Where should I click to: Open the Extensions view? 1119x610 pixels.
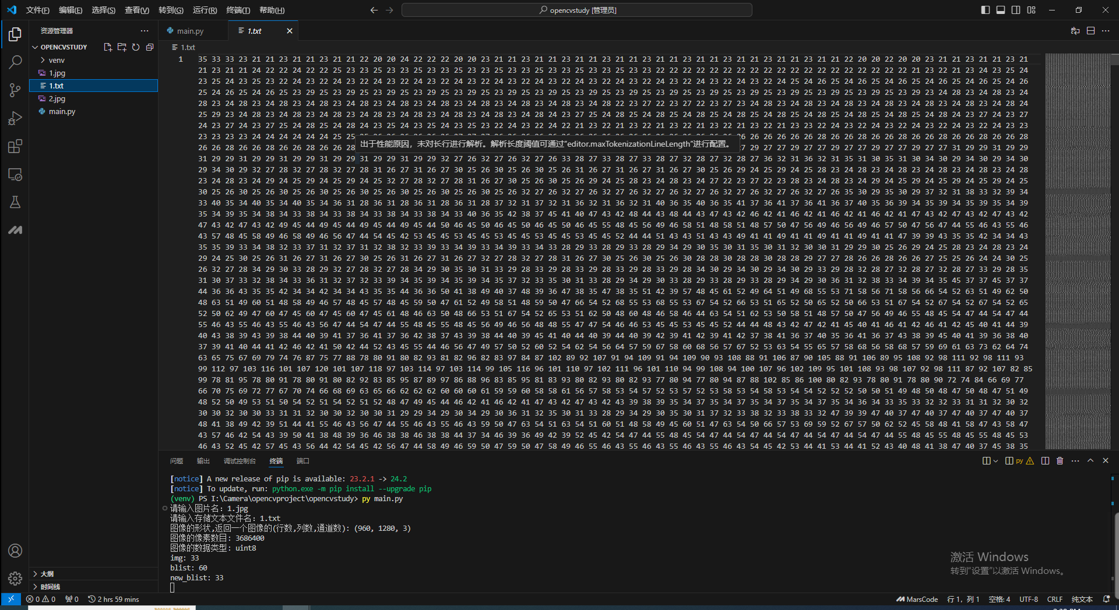point(15,146)
